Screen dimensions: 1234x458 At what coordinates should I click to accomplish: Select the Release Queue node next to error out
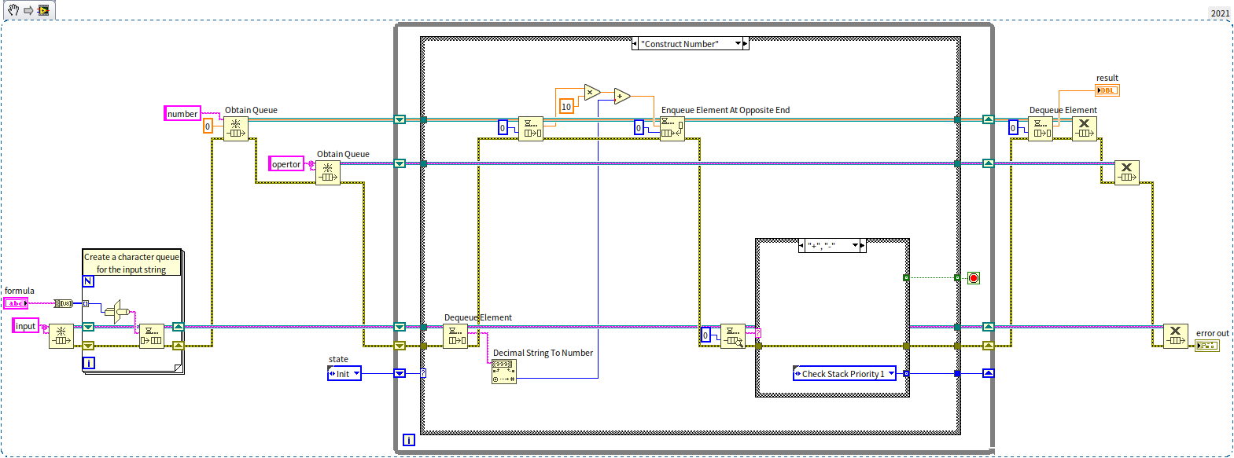pyautogui.click(x=1175, y=335)
